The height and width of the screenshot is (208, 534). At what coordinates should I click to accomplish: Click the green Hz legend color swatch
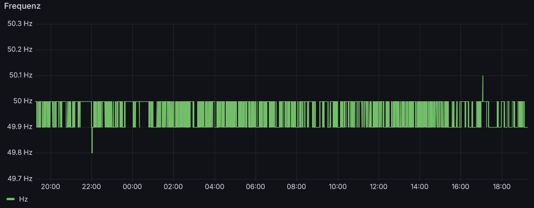pyautogui.click(x=11, y=199)
